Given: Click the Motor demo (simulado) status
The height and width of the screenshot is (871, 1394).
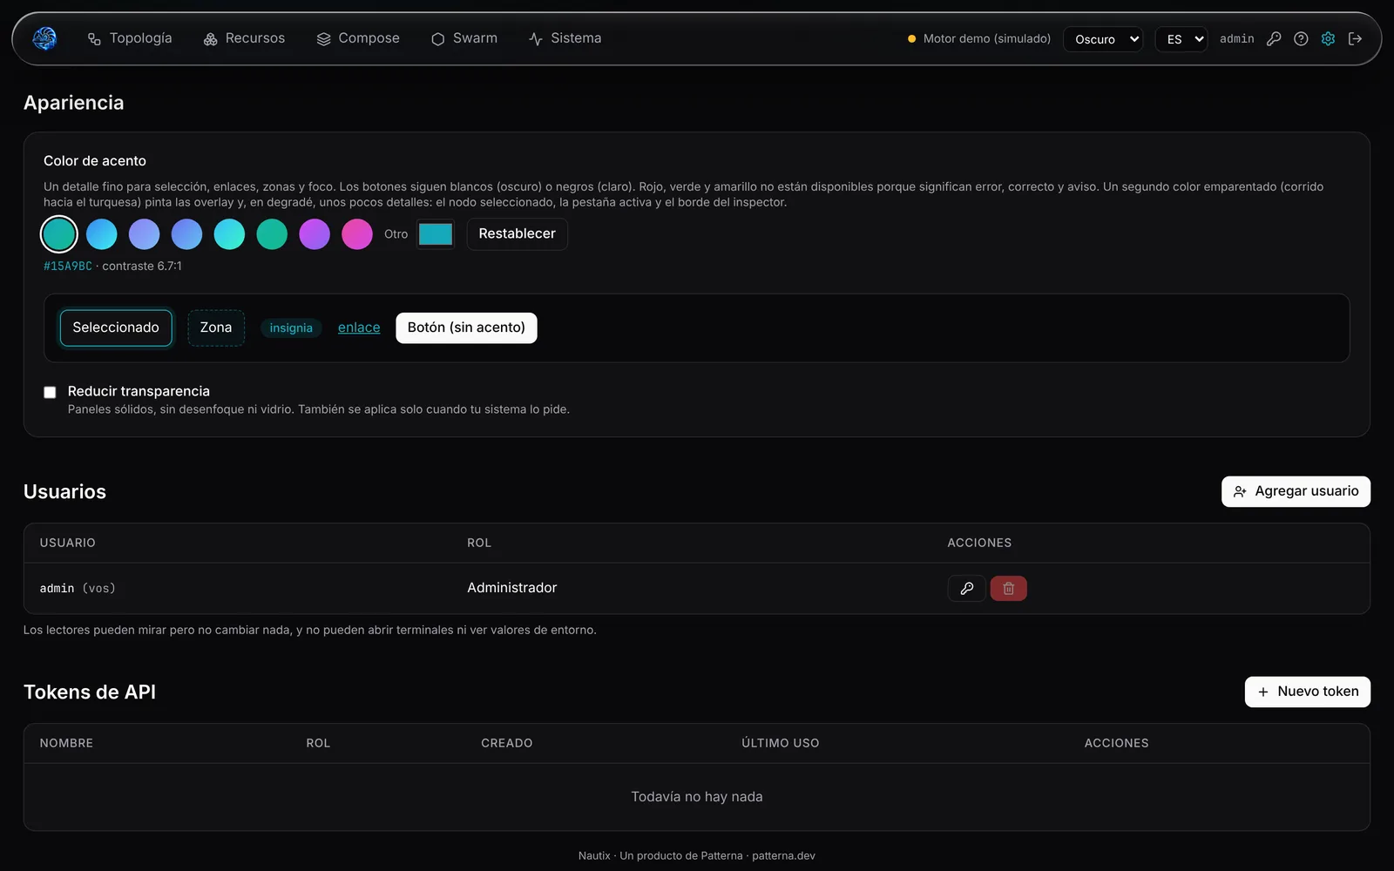Looking at the screenshot, I should 979,39.
